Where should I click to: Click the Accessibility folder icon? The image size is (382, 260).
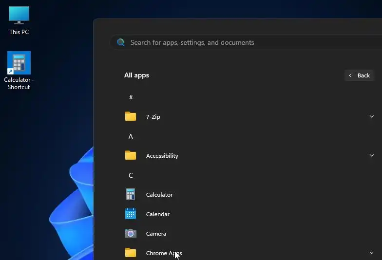coord(131,155)
